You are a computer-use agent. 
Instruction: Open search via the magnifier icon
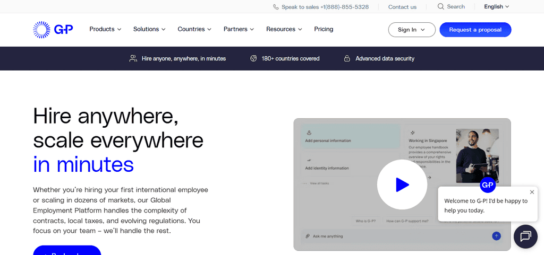point(440,6)
